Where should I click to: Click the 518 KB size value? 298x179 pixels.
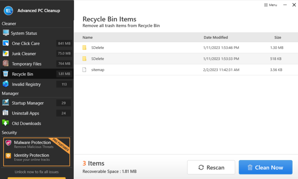point(276,59)
